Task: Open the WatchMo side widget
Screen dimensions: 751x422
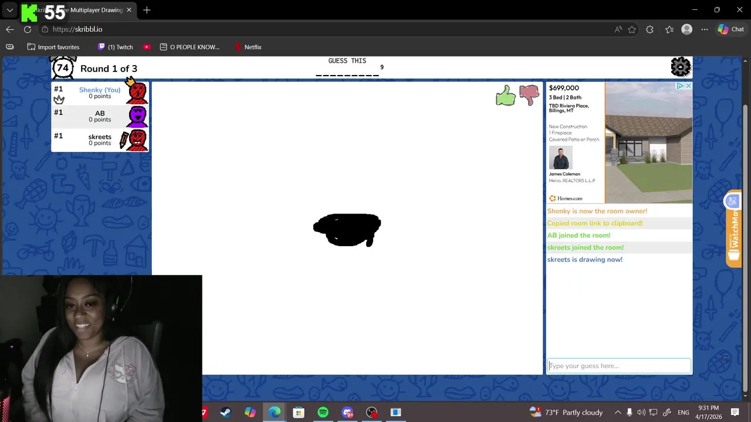Action: (734, 233)
